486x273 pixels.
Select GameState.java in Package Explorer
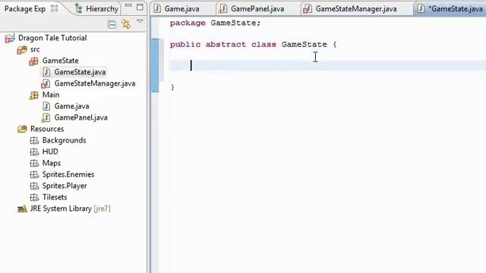pyautogui.click(x=80, y=72)
